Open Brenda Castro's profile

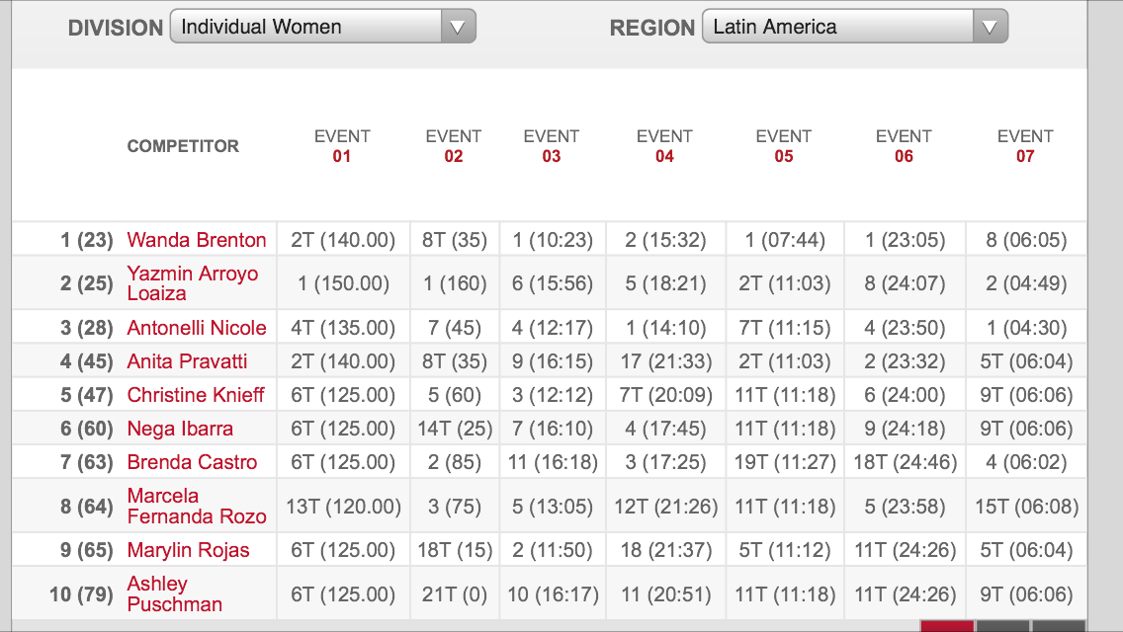[192, 462]
